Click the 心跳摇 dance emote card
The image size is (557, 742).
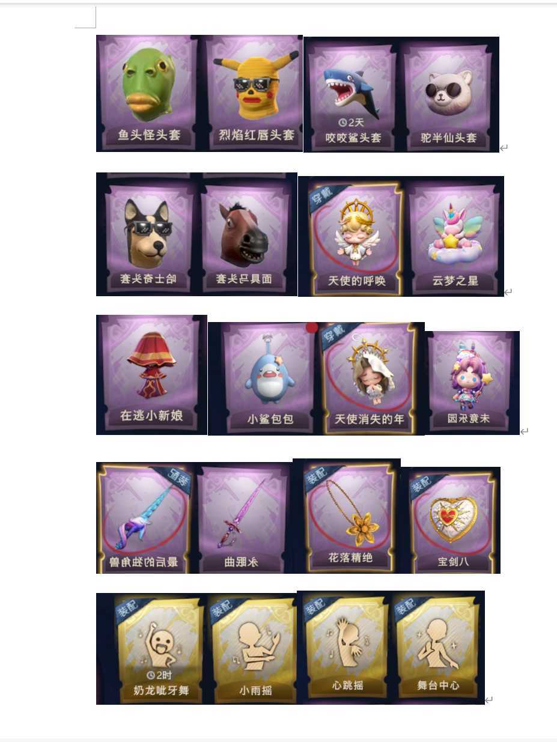click(x=347, y=646)
